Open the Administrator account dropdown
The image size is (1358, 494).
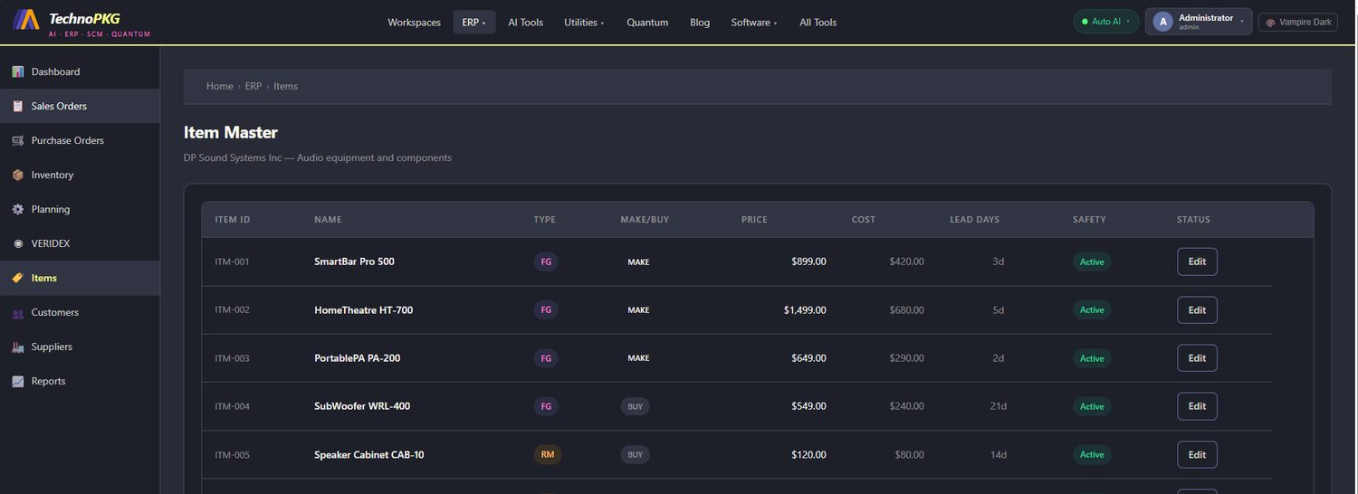click(x=1199, y=22)
